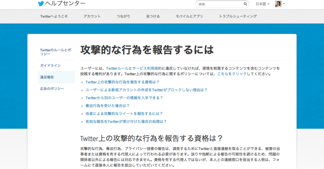Open the トラブルシューティング nav item
The height and width of the screenshot is (169, 324).
(x=238, y=16)
